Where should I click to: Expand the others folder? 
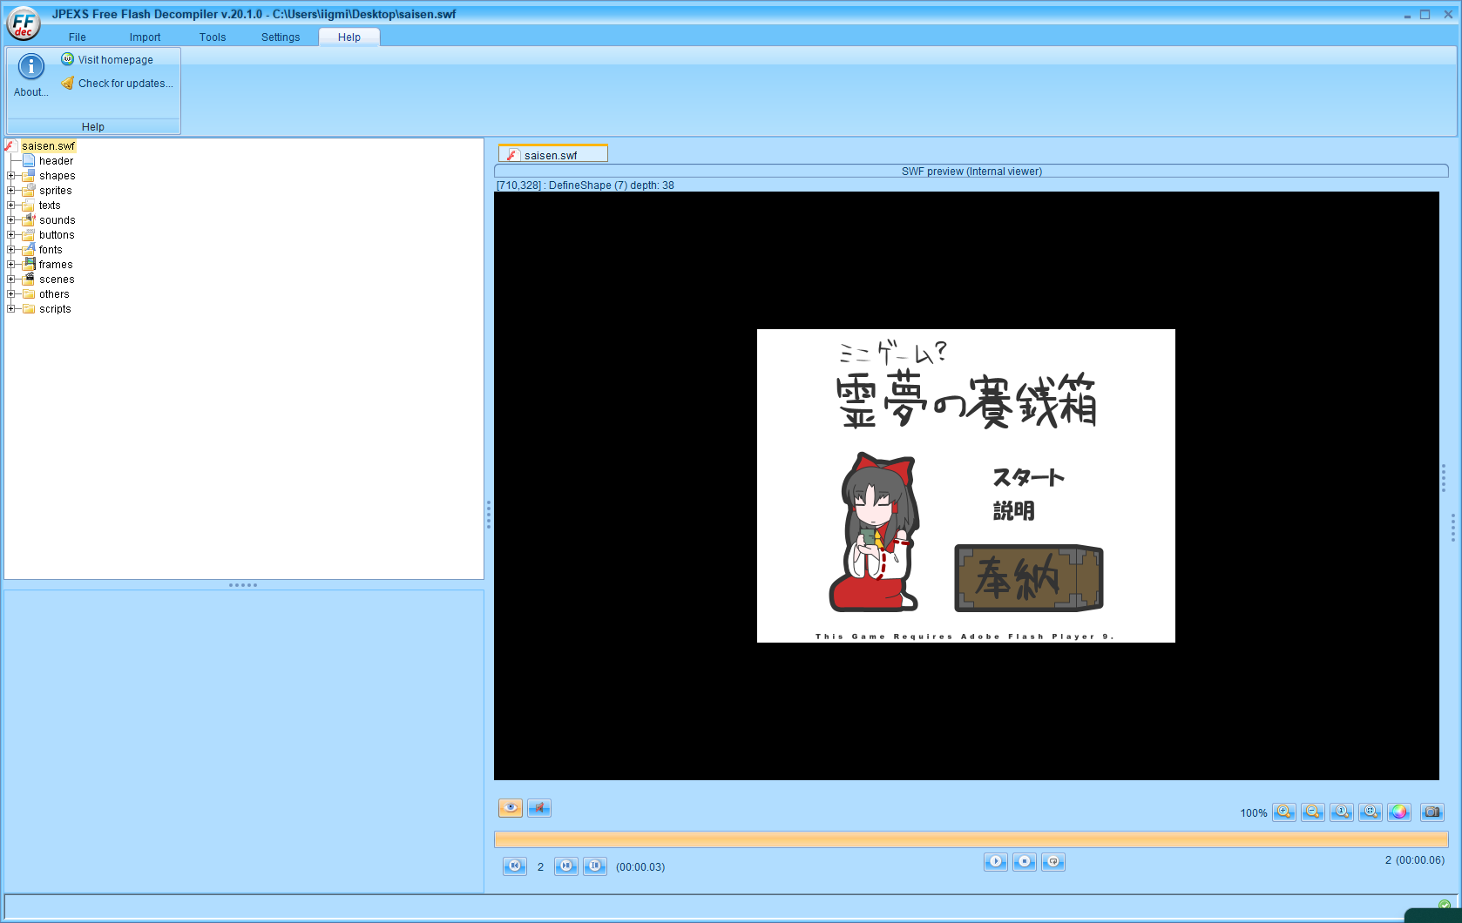click(11, 293)
